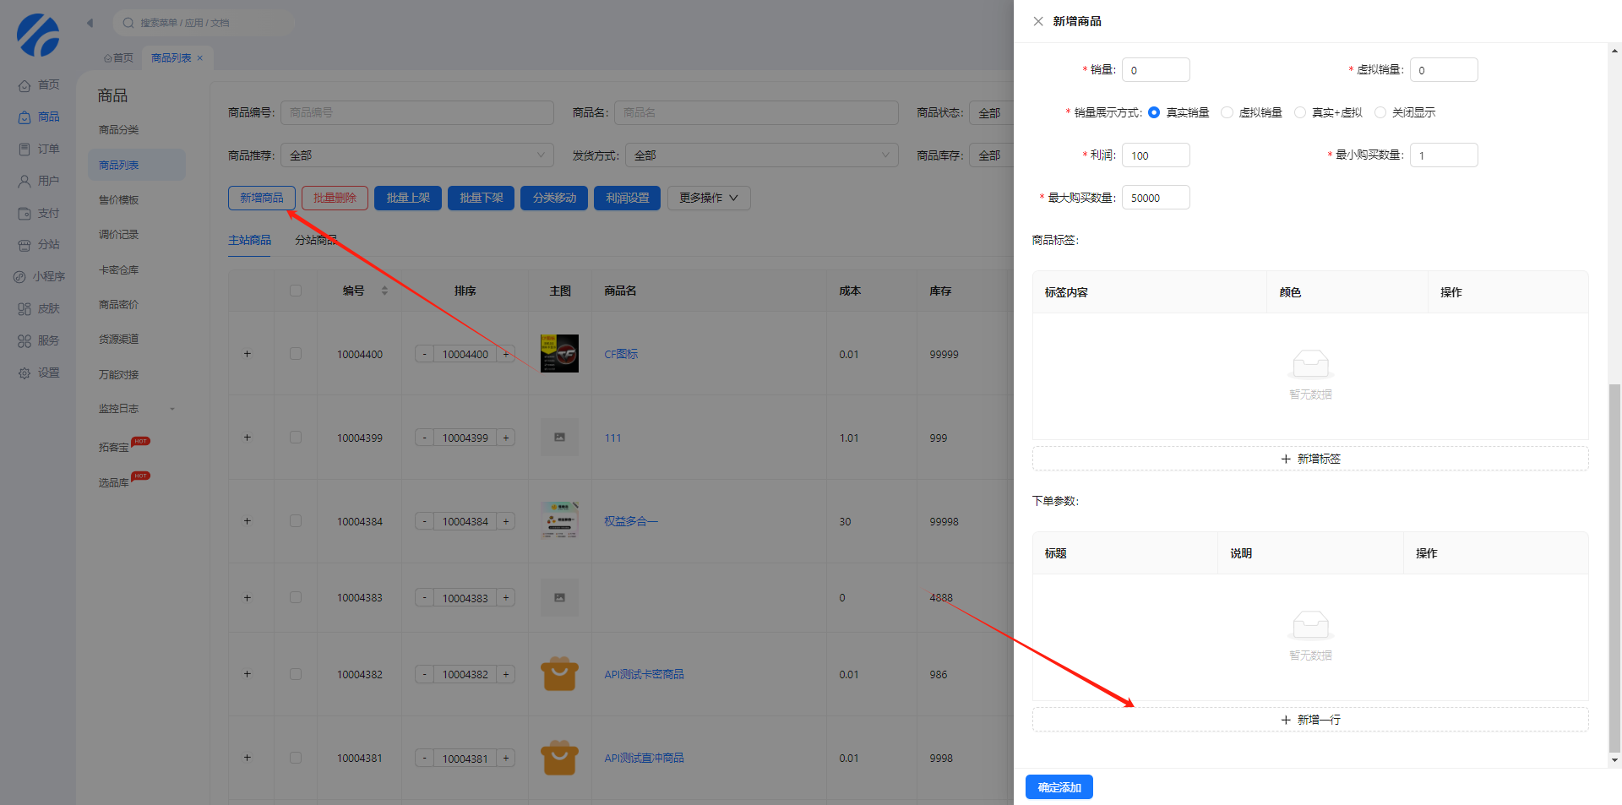The width and height of the screenshot is (1622, 805).
Task: Click the 利润 input field
Action: click(x=1155, y=155)
